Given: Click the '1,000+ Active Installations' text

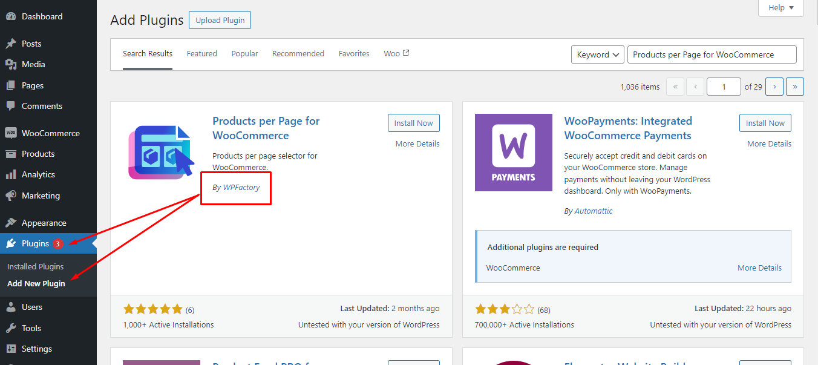Looking at the screenshot, I should click(x=169, y=324).
